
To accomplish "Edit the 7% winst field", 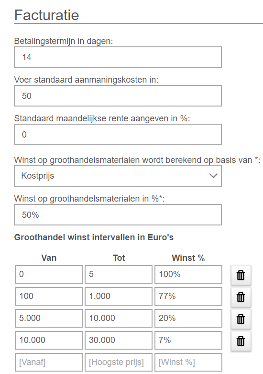I will coord(188,340).
